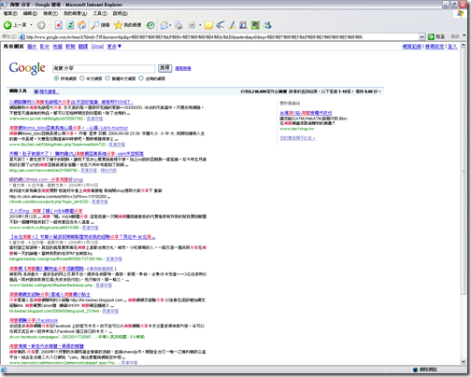Click the green square toolbar icon
471x377 pixels.
255,25
